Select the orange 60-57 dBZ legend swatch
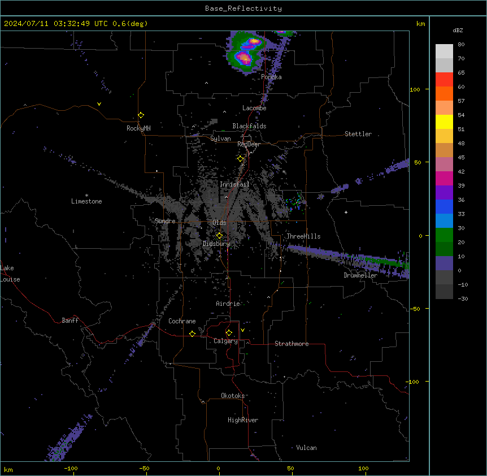487x476 pixels. (x=444, y=93)
